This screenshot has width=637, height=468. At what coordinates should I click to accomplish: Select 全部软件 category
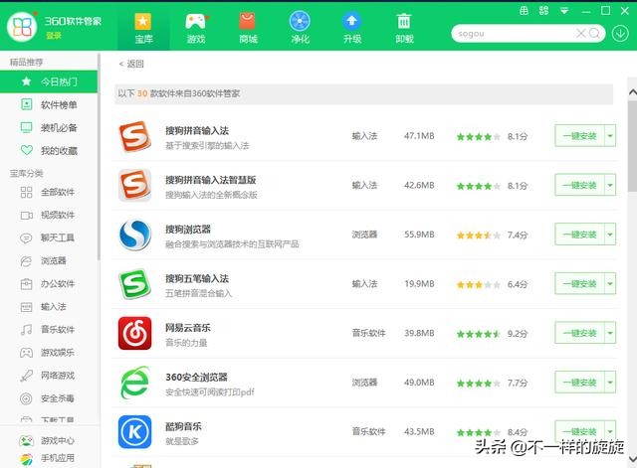coord(49,192)
